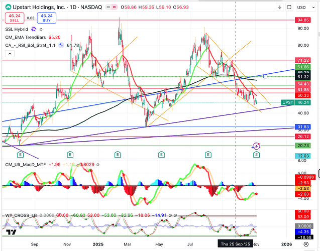Click the gray dash status icon beside NASDAQ
This screenshot has height=251, width=320.
[x=109, y=7]
